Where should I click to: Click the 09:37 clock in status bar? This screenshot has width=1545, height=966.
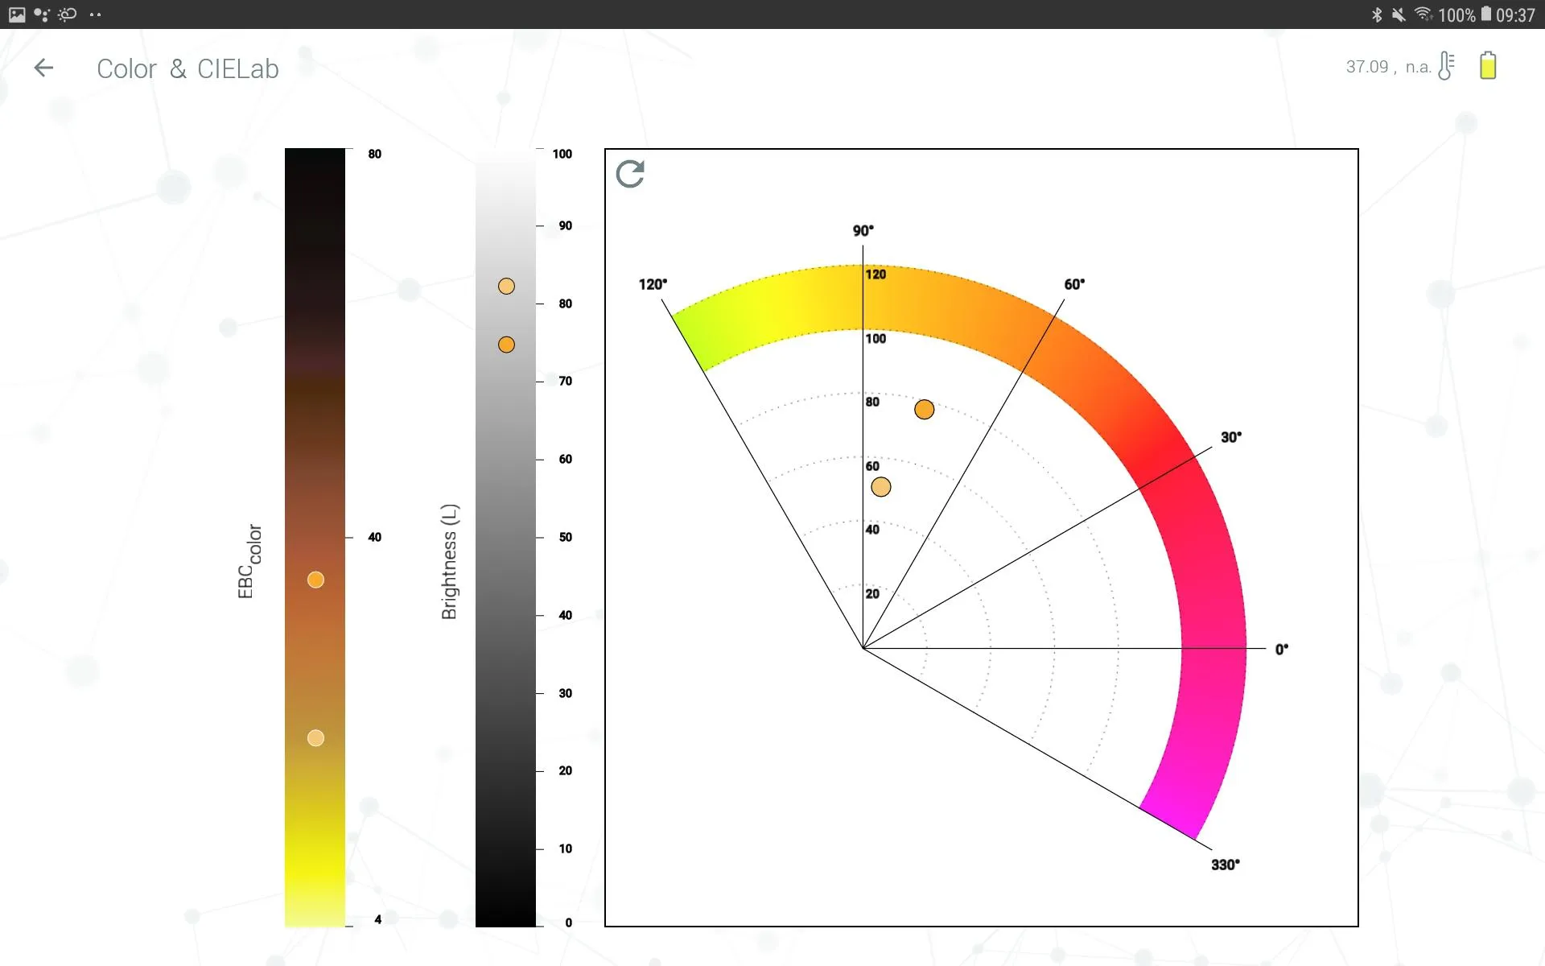pyautogui.click(x=1516, y=15)
